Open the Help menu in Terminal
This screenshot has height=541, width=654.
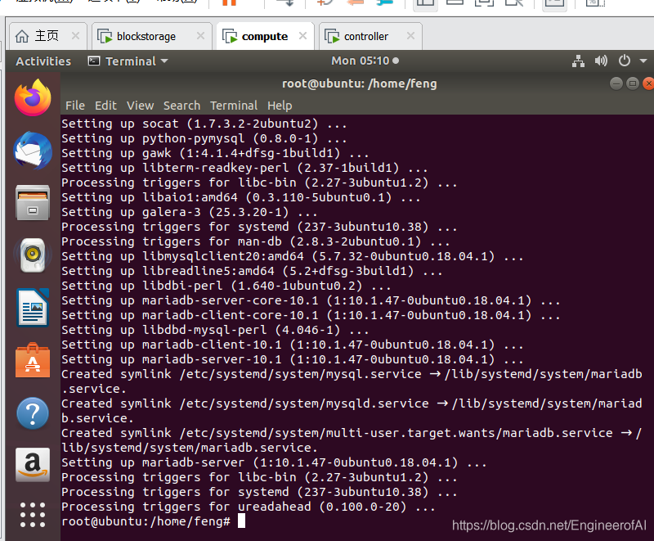coord(280,106)
